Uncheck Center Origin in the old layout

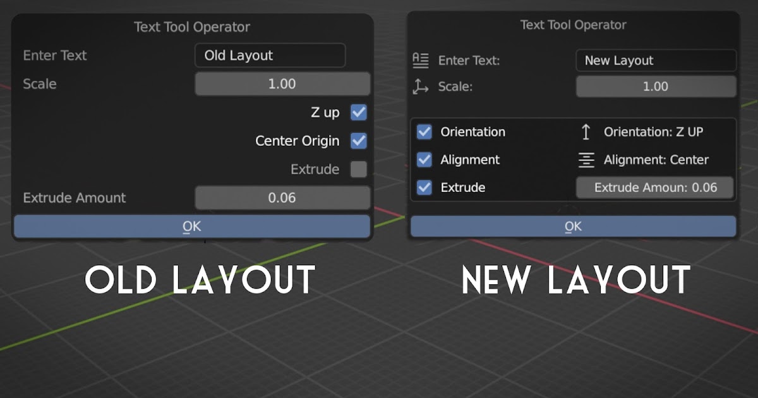pos(358,140)
